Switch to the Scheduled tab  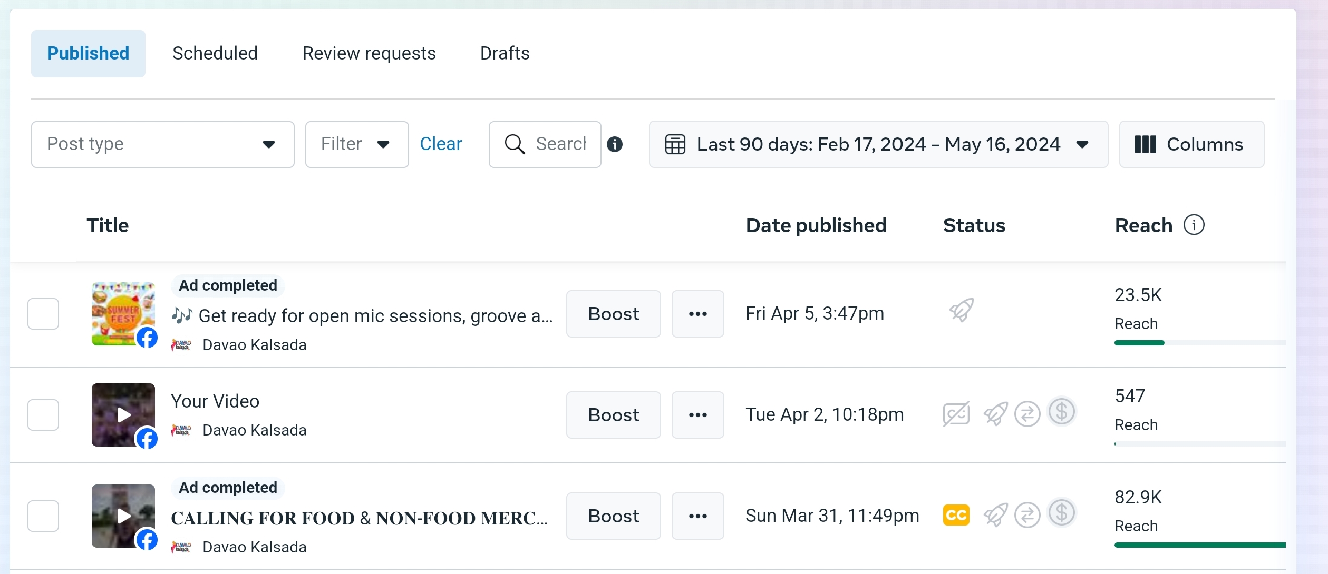tap(215, 53)
